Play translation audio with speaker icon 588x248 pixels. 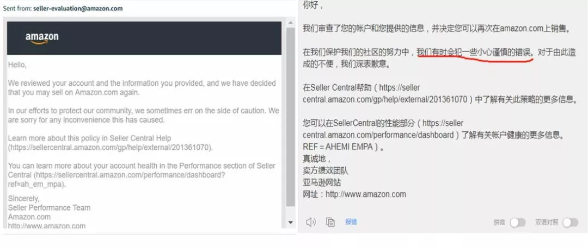coord(311,222)
